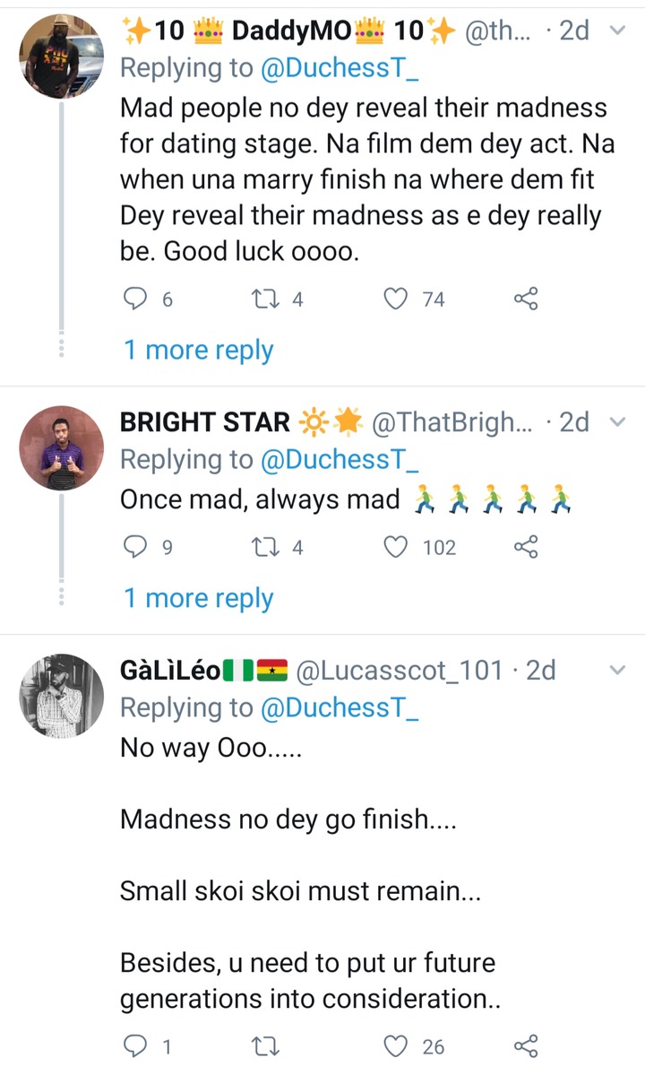Show '1 more reply' under DaddyMO's tweet
The height and width of the screenshot is (1075, 645).
[198, 350]
